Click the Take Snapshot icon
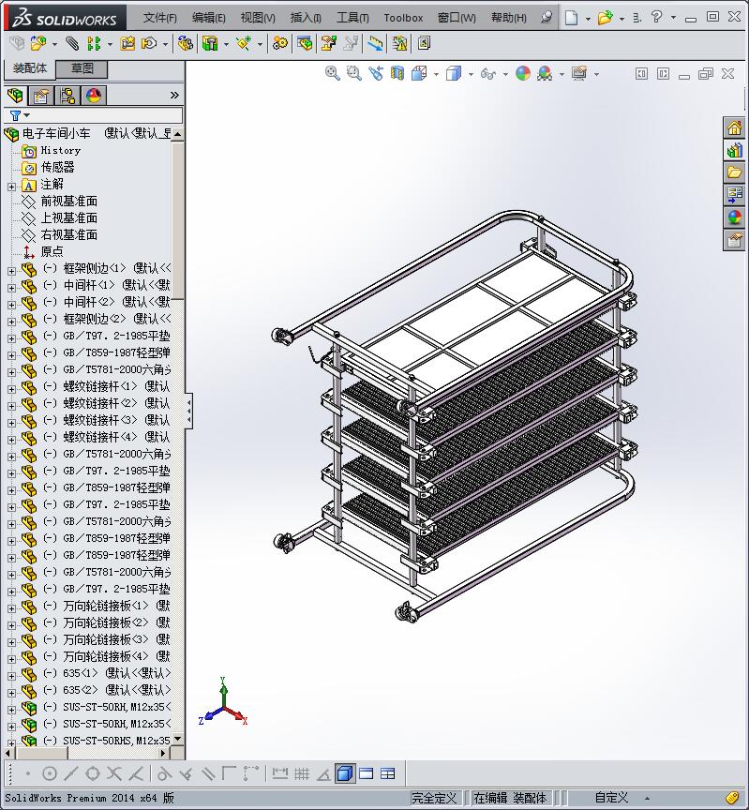The height and width of the screenshot is (810, 749). click(424, 43)
